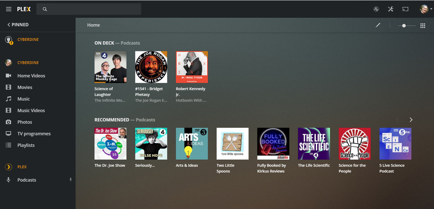434x209 pixels.
Task: Open the 5 Live Science thumbnail
Action: (x=395, y=144)
